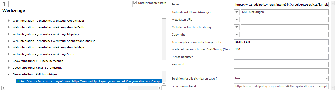The width and height of the screenshot is (336, 93).
Task: Click the Server label
Action: tap(176, 5)
